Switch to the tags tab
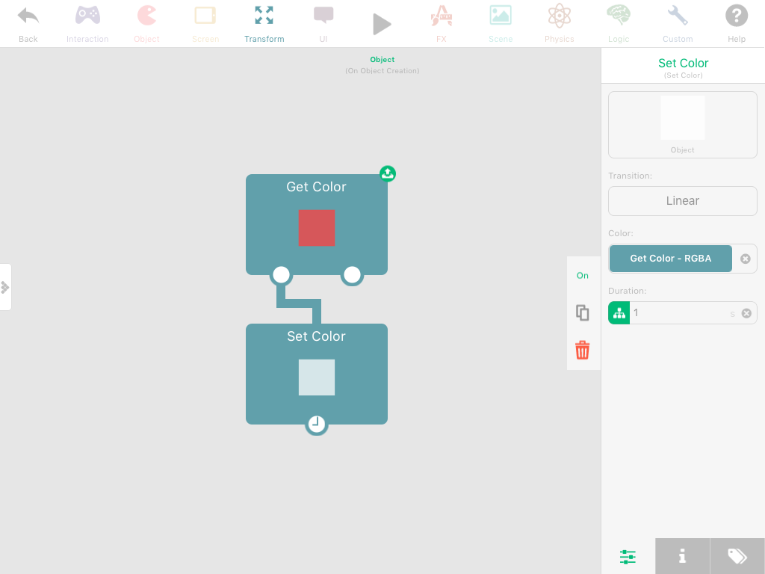Viewport: 765px width, 574px height. pyautogui.click(x=737, y=556)
